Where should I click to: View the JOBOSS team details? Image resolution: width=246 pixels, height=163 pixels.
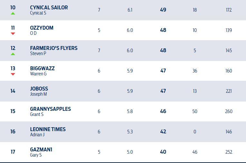click(39, 89)
